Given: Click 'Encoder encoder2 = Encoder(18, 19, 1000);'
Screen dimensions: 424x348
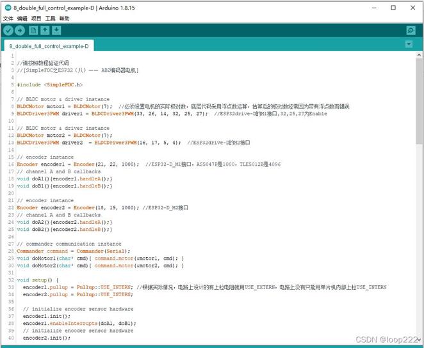Looking at the screenshot, I should (78, 208).
